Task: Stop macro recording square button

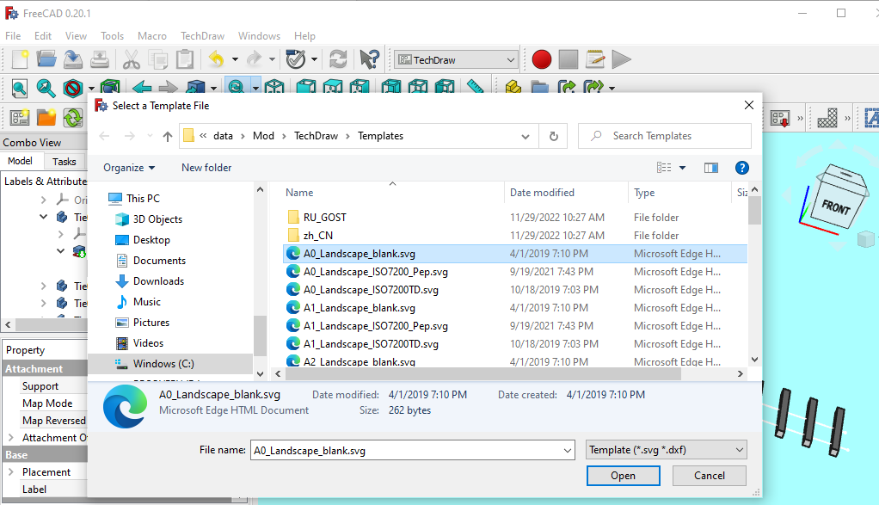Action: pyautogui.click(x=568, y=59)
